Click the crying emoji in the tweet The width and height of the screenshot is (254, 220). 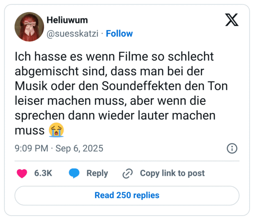pyautogui.click(x=57, y=131)
